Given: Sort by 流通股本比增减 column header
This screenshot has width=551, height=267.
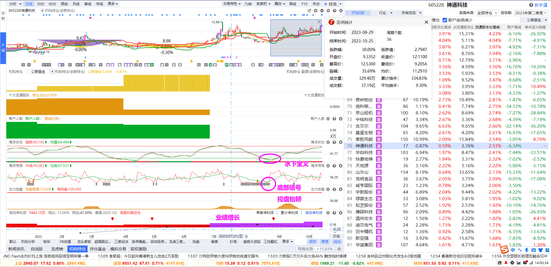Looking at the screenshot, I should pos(488,27).
